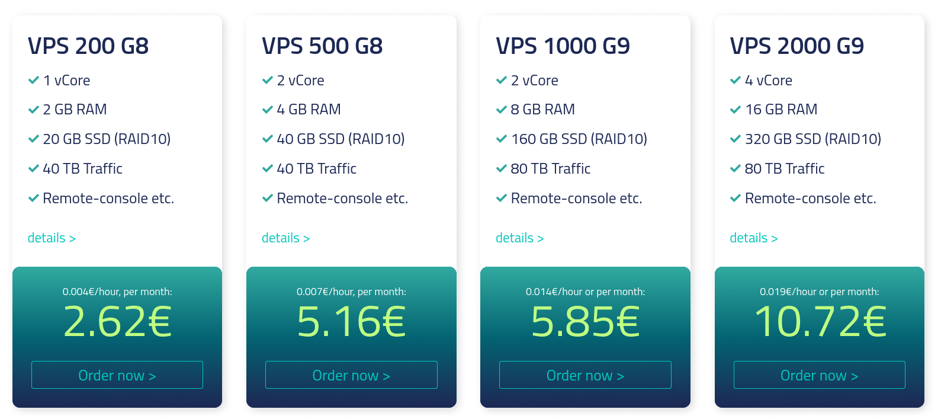Viewport: 941px width, 419px height.
Task: Click checkmark icon beside 1 vCore
Action: click(34, 80)
